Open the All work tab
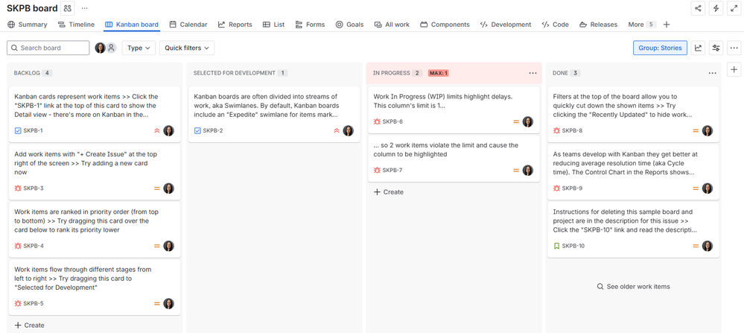The image size is (744, 333). click(392, 25)
